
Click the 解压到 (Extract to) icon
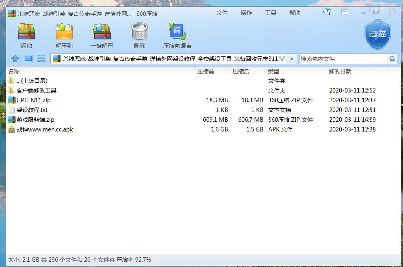tap(64, 32)
